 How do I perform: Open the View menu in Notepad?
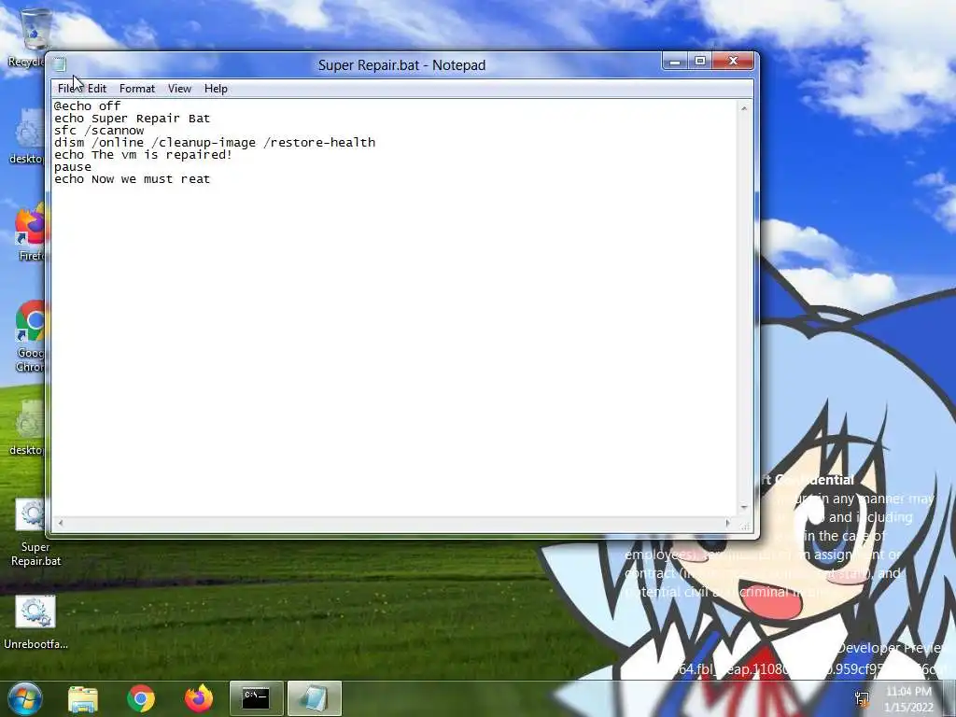[x=179, y=89]
